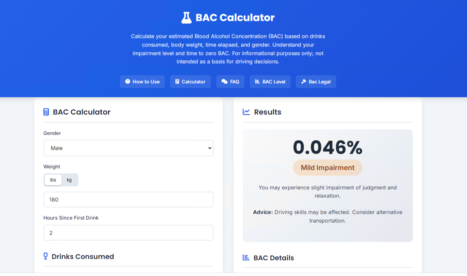Viewport: 467px width, 276px height.
Task: Click the How to Use button
Action: (x=142, y=81)
